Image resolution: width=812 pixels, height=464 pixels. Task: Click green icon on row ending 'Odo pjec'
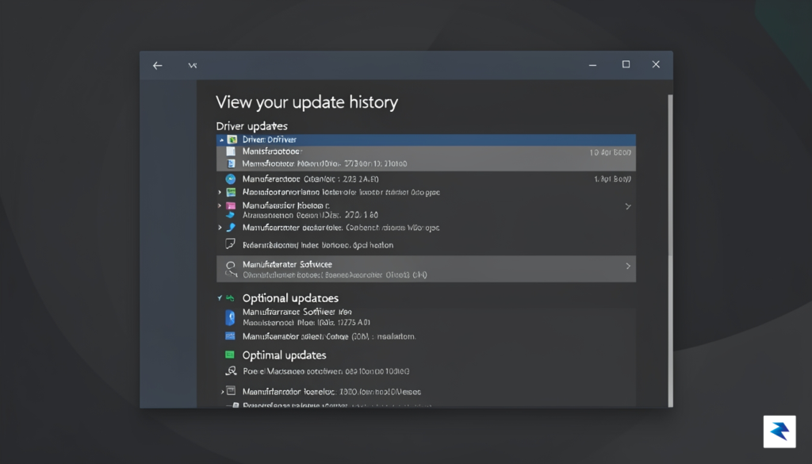(231, 192)
